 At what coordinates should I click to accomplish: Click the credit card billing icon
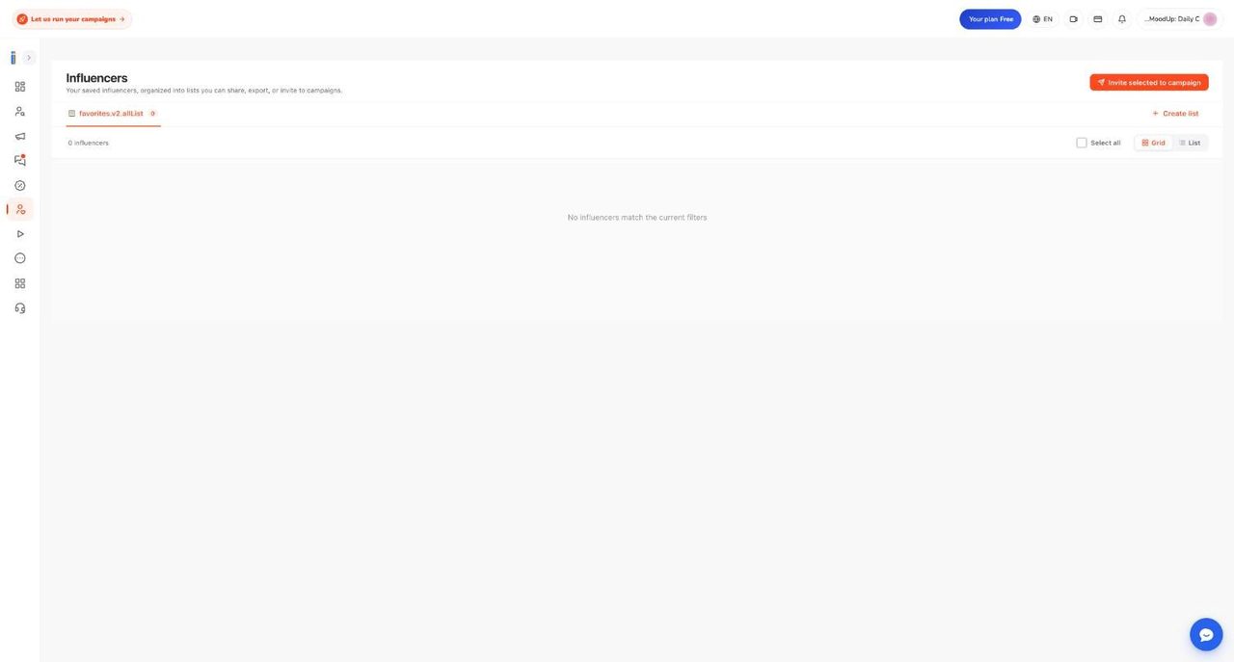click(x=1097, y=19)
